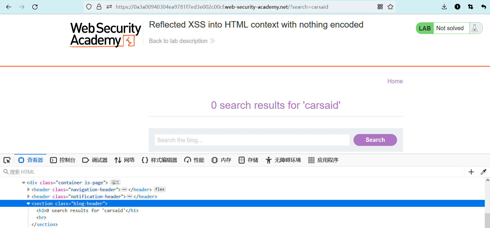Viewport: 490px width, 228px height.
Task: Switch to the 控制台 console tab
Action: [63, 160]
